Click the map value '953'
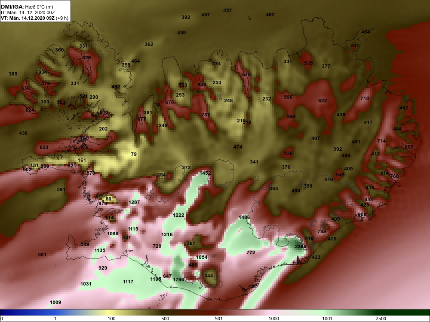Screen dimensions: 430x322 (369, 200)
